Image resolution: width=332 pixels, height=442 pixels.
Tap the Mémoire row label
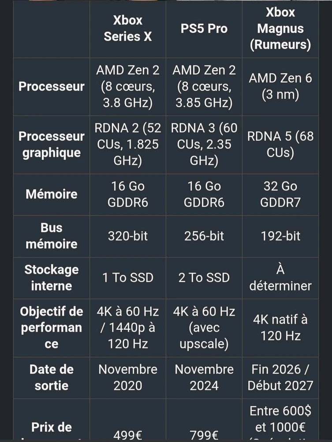[x=51, y=194]
